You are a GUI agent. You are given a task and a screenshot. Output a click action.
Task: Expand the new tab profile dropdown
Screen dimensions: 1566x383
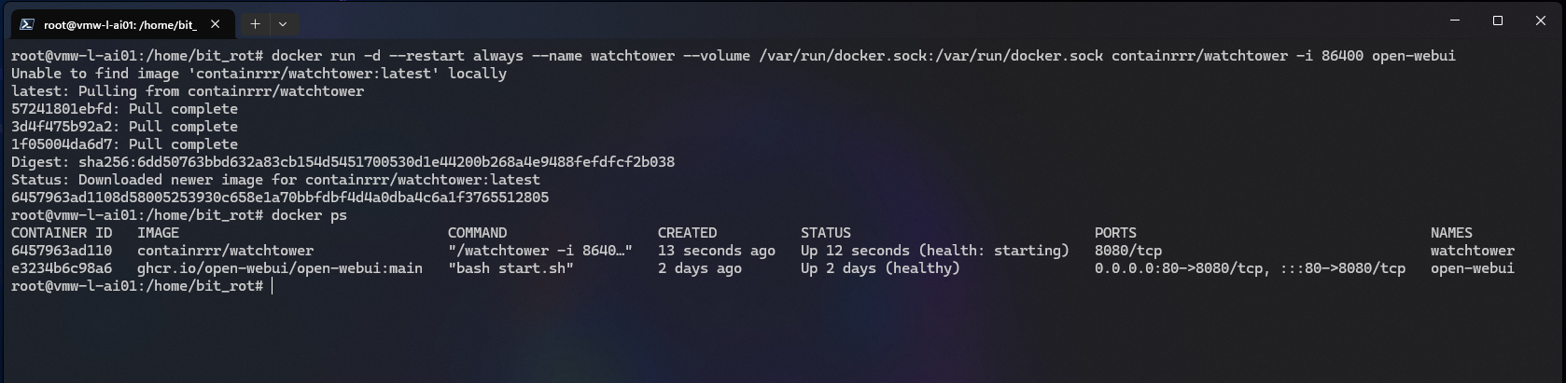coord(283,24)
